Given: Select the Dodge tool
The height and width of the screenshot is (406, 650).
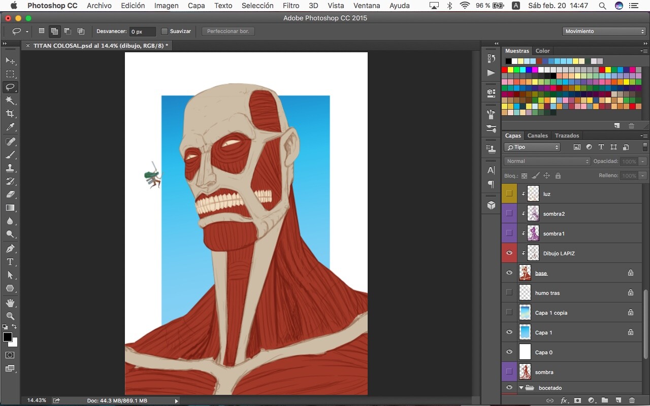Looking at the screenshot, I should tap(10, 234).
